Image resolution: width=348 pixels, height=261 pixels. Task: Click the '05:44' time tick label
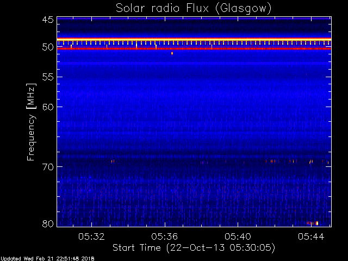point(311,237)
